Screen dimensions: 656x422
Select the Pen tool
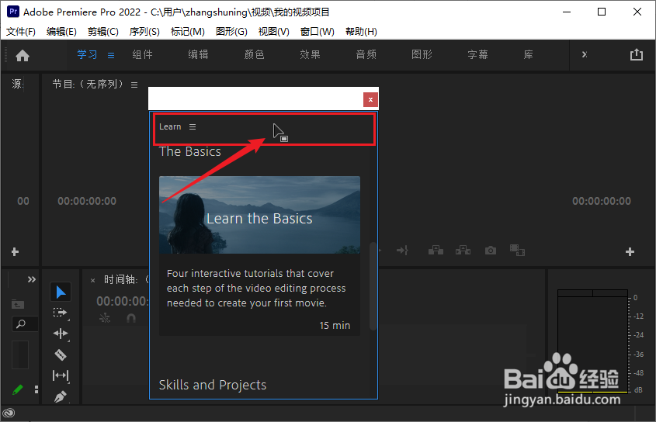click(61, 396)
